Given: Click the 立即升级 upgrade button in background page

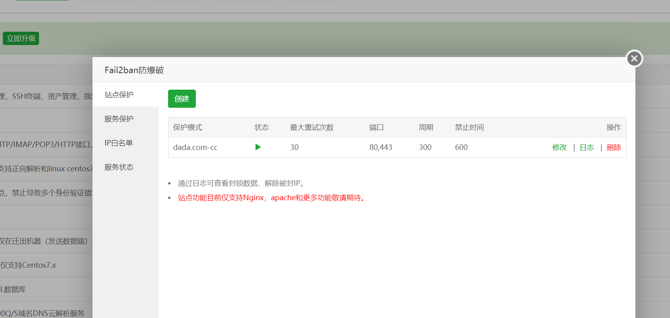Looking at the screenshot, I should click(x=21, y=39).
